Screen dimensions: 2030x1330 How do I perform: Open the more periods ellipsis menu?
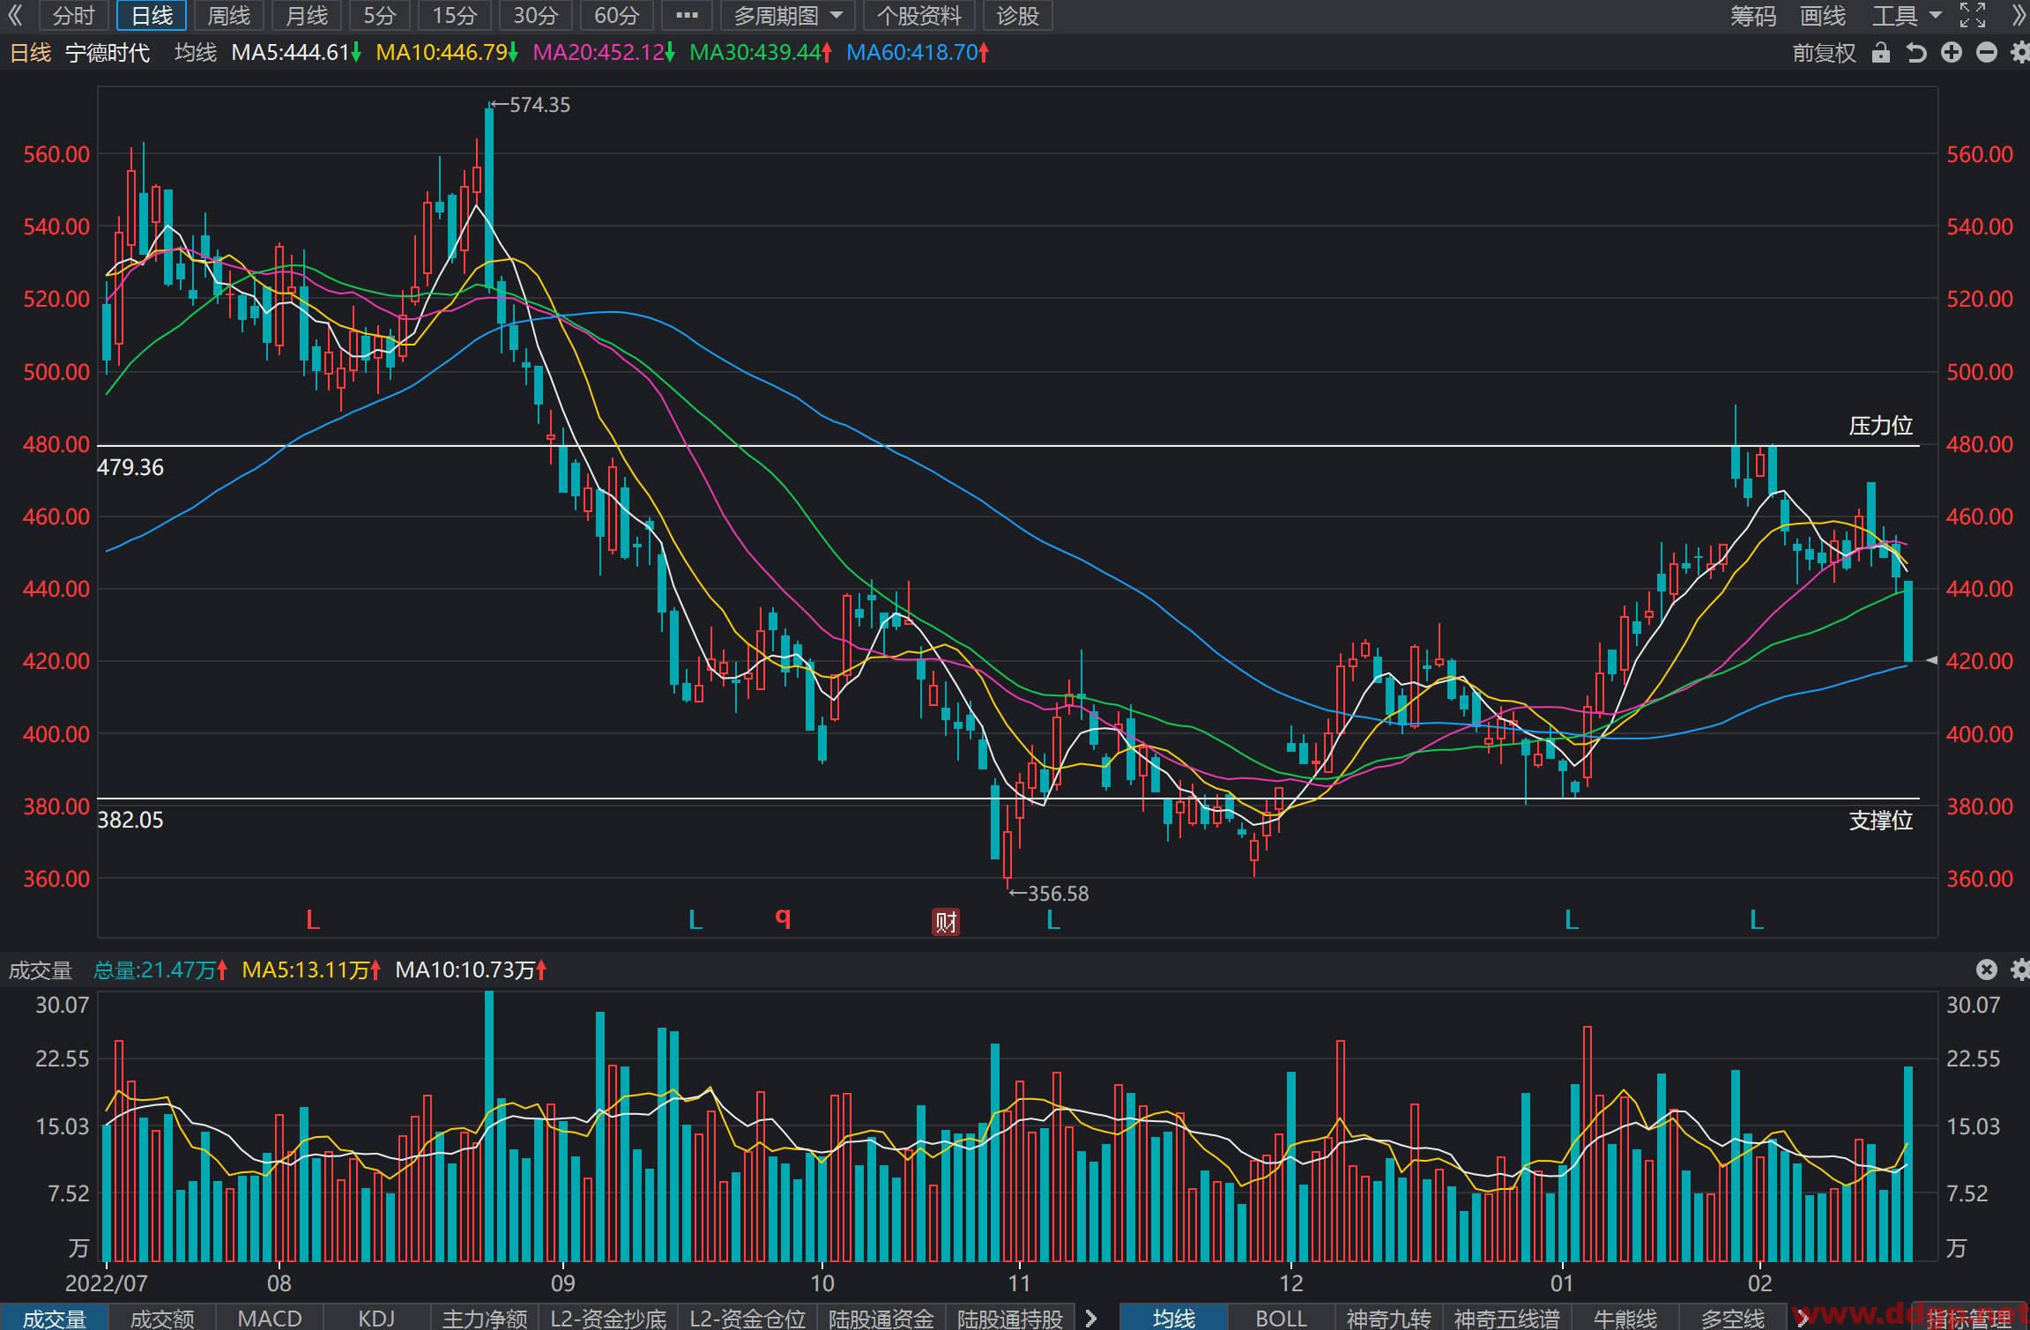coord(687,16)
